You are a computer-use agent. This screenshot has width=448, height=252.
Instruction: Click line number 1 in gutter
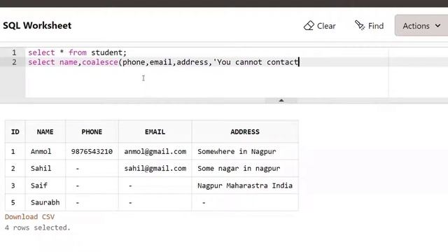(x=14, y=52)
